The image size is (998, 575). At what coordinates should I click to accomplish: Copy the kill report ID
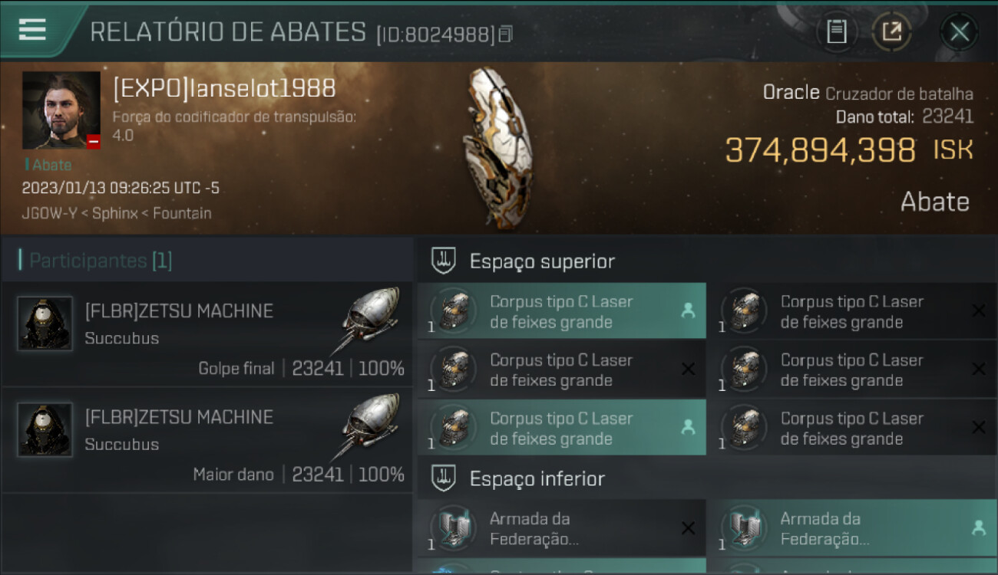pyautogui.click(x=505, y=34)
